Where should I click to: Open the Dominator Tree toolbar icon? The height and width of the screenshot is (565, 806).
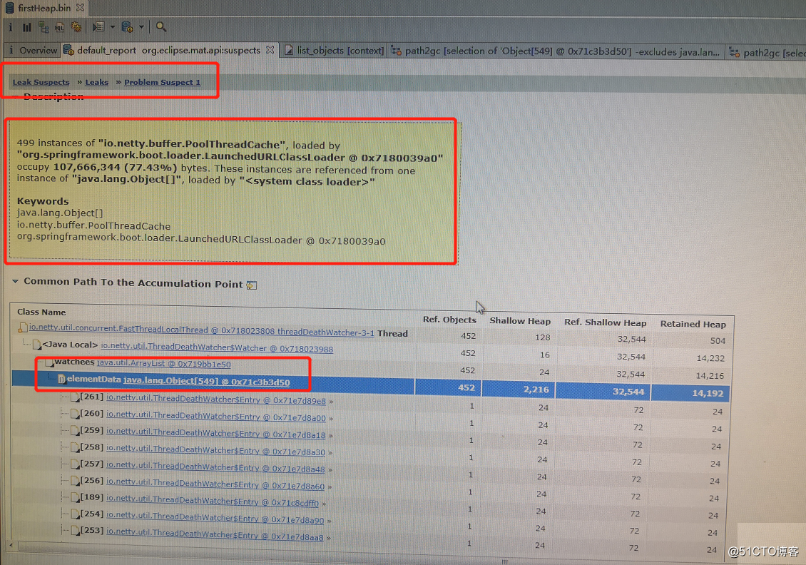(x=44, y=27)
